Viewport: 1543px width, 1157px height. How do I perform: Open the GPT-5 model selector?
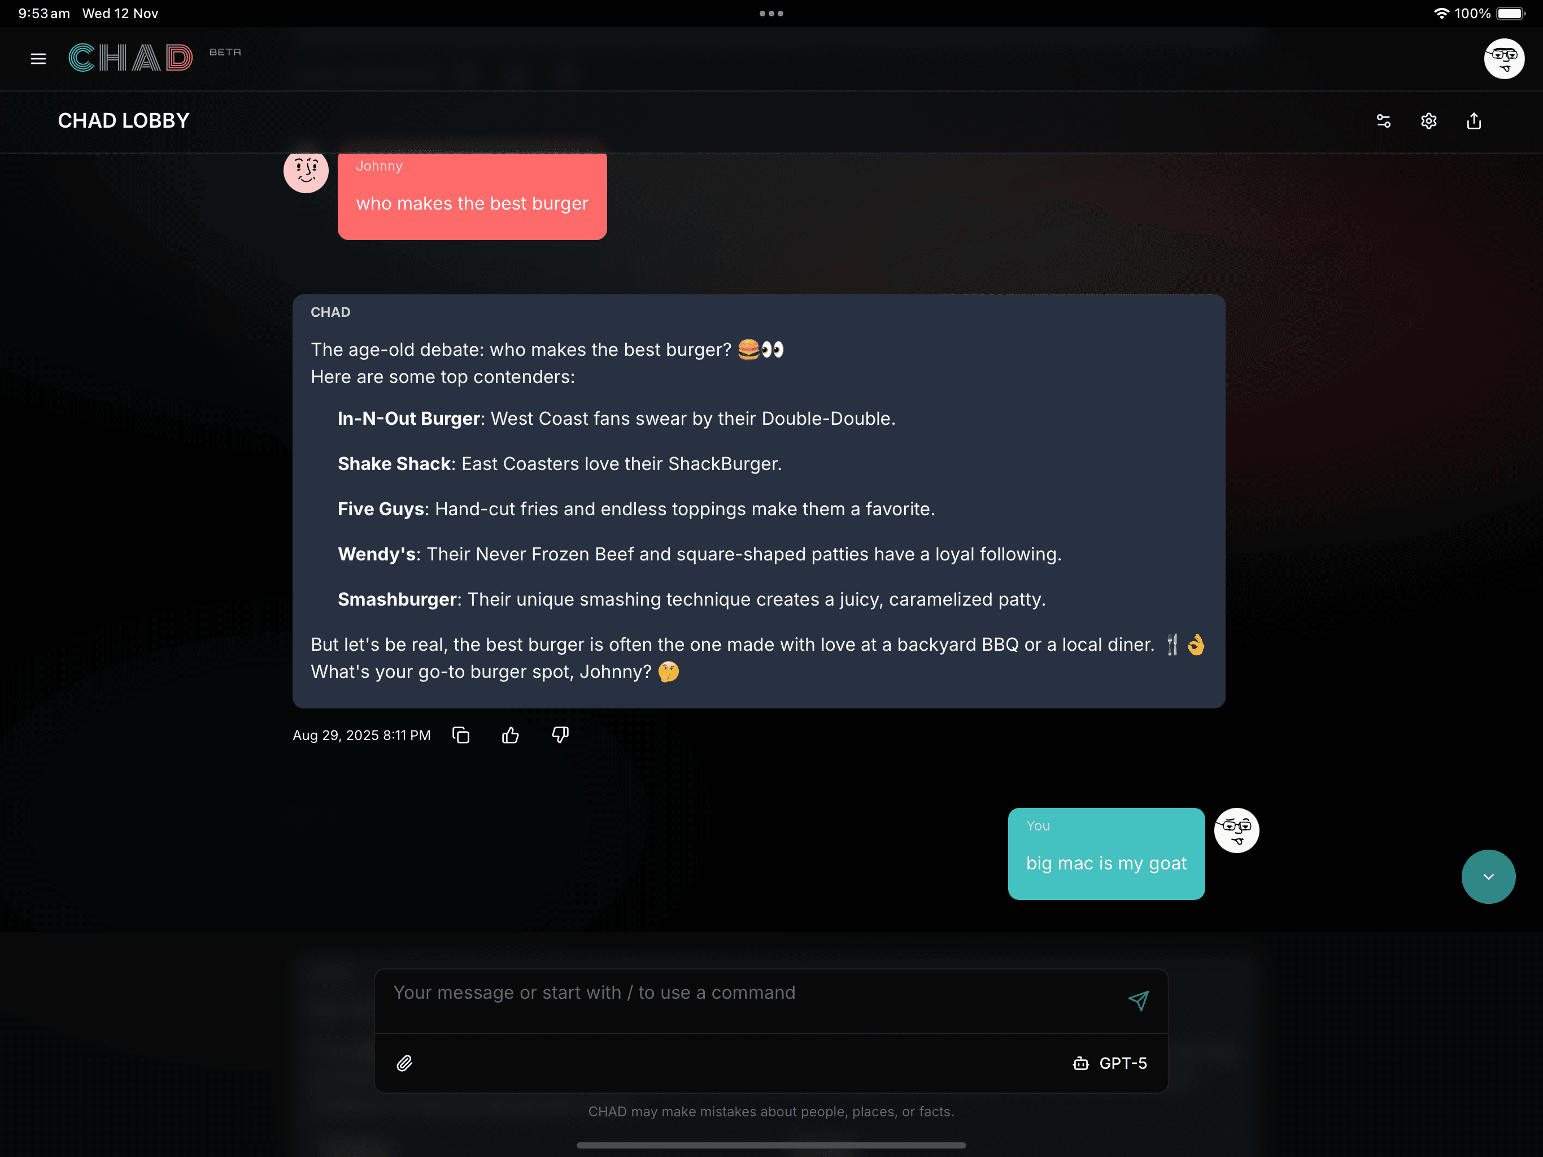[1110, 1063]
